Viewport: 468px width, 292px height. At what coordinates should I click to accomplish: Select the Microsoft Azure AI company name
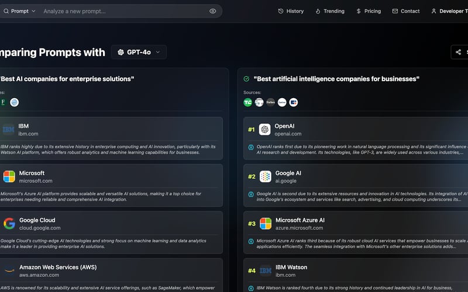(300, 220)
